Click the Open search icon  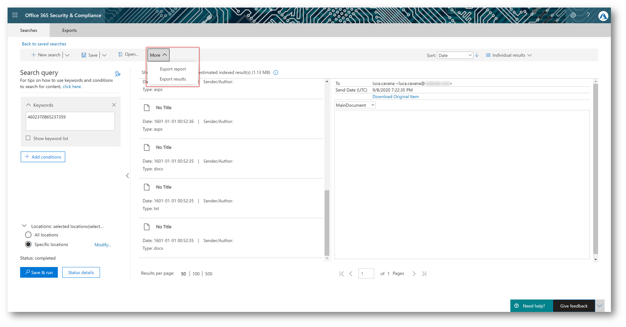click(120, 55)
